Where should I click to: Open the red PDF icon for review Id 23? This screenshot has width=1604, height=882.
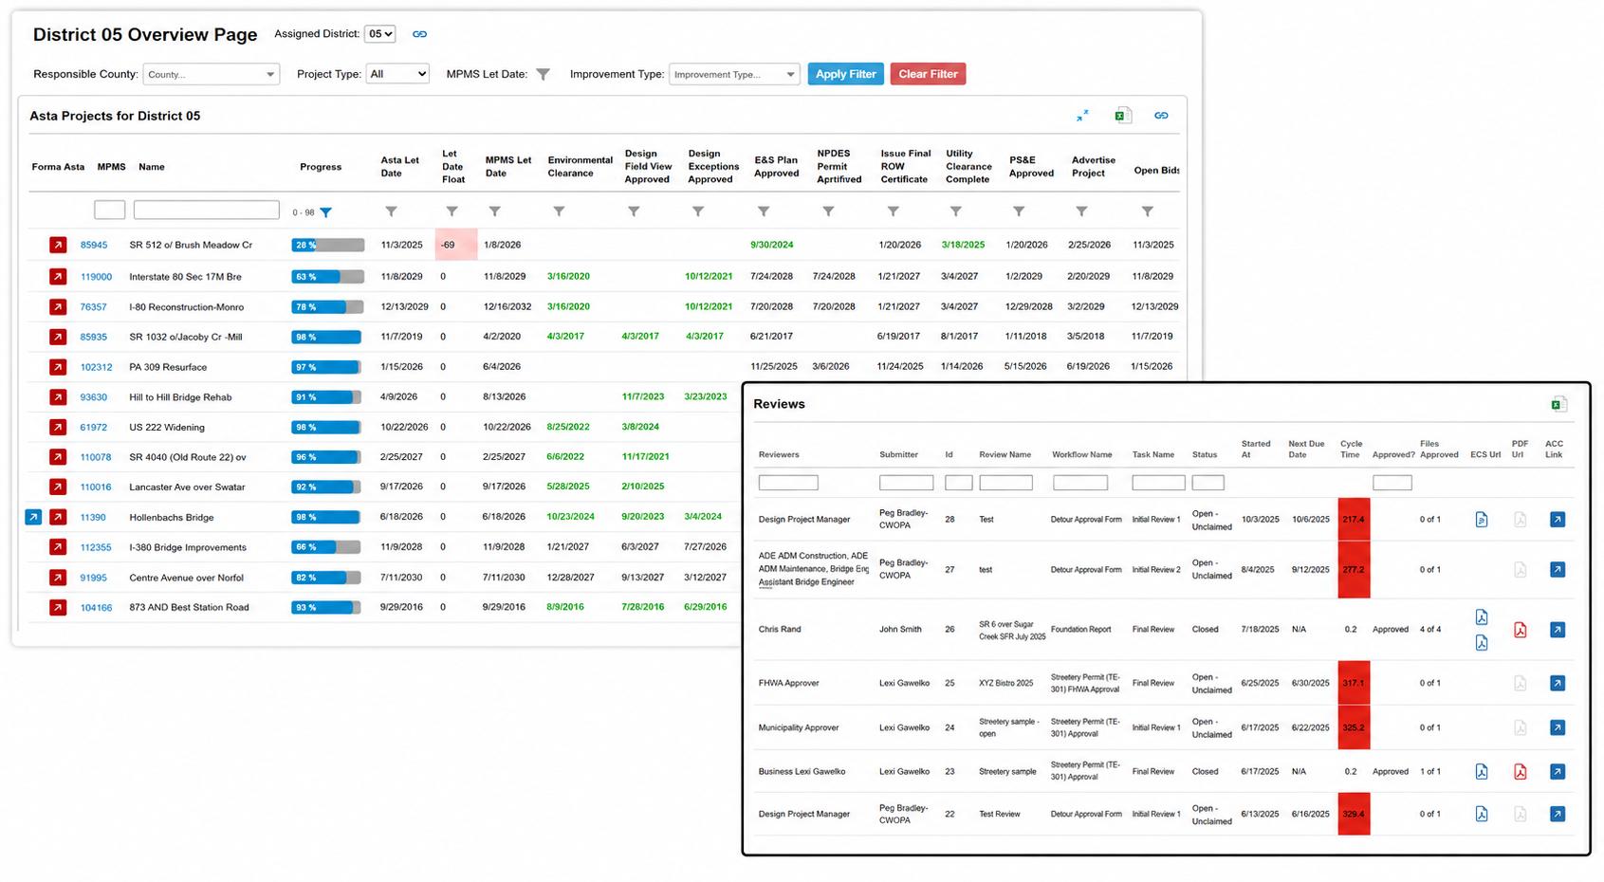tap(1520, 772)
